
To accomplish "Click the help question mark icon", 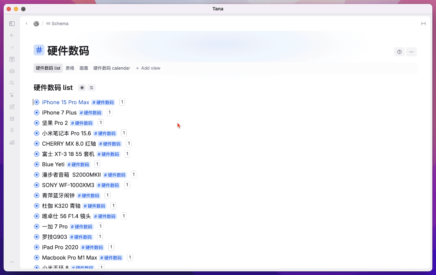I will 399,52.
